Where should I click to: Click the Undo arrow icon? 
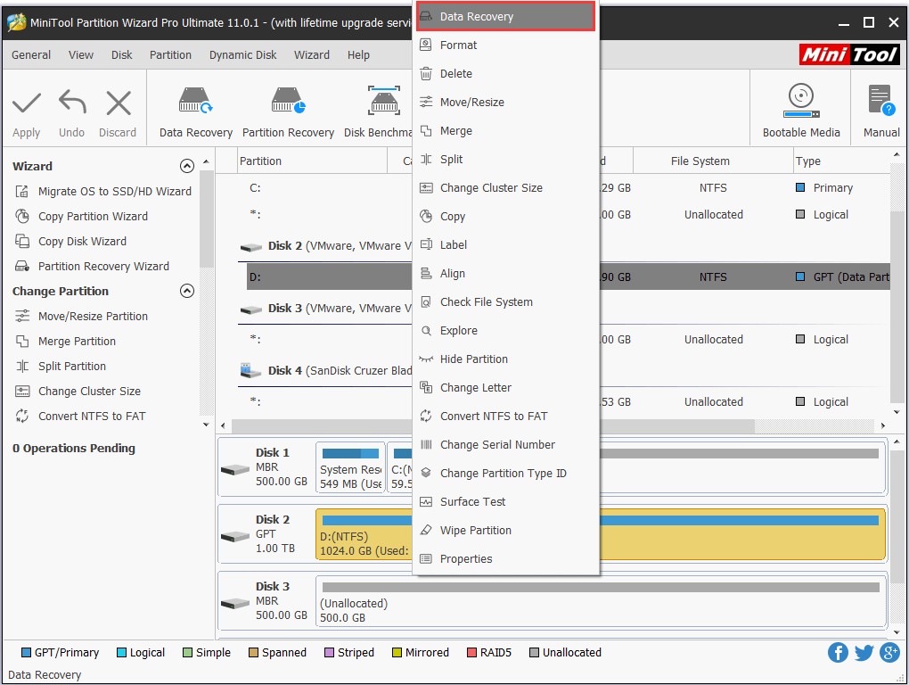[72, 102]
